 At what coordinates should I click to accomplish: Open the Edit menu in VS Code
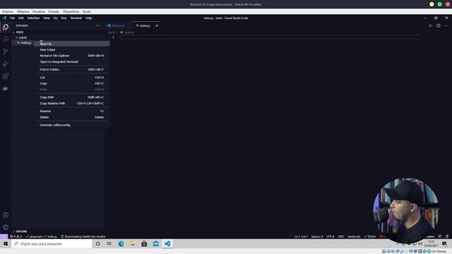pyautogui.click(x=20, y=18)
